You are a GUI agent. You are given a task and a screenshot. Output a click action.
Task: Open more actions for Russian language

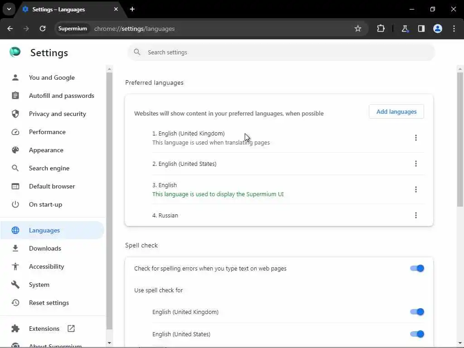(416, 215)
